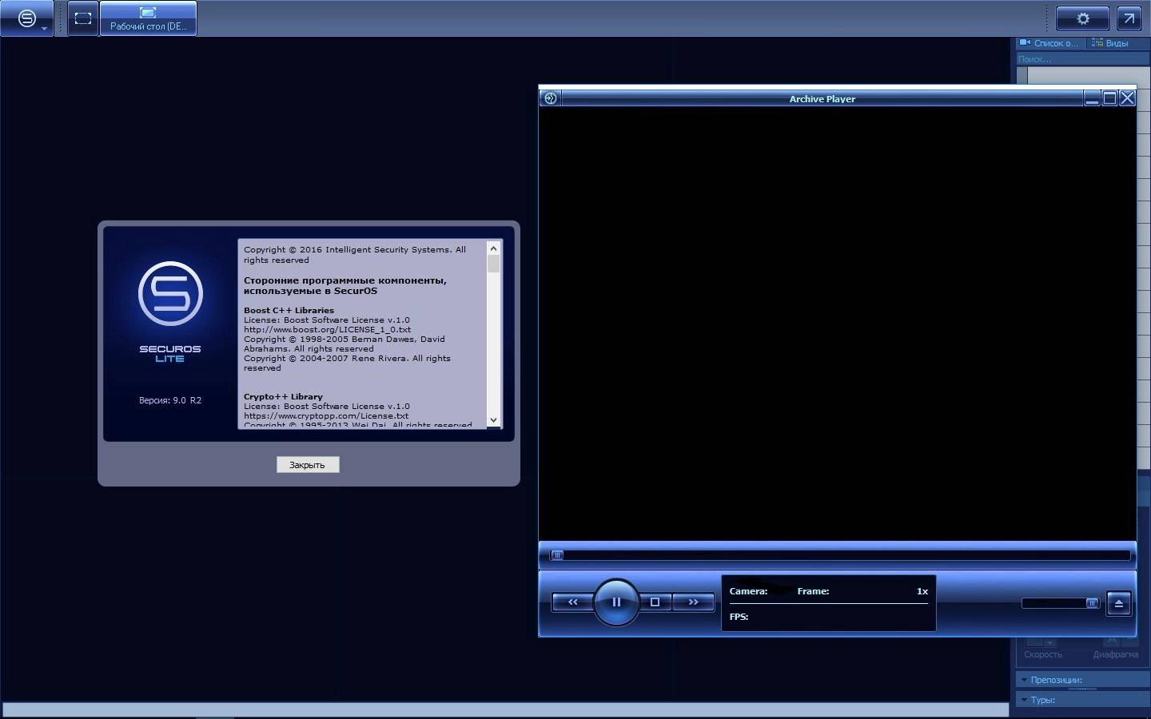Open settings with the gear icon

pyautogui.click(x=1083, y=18)
